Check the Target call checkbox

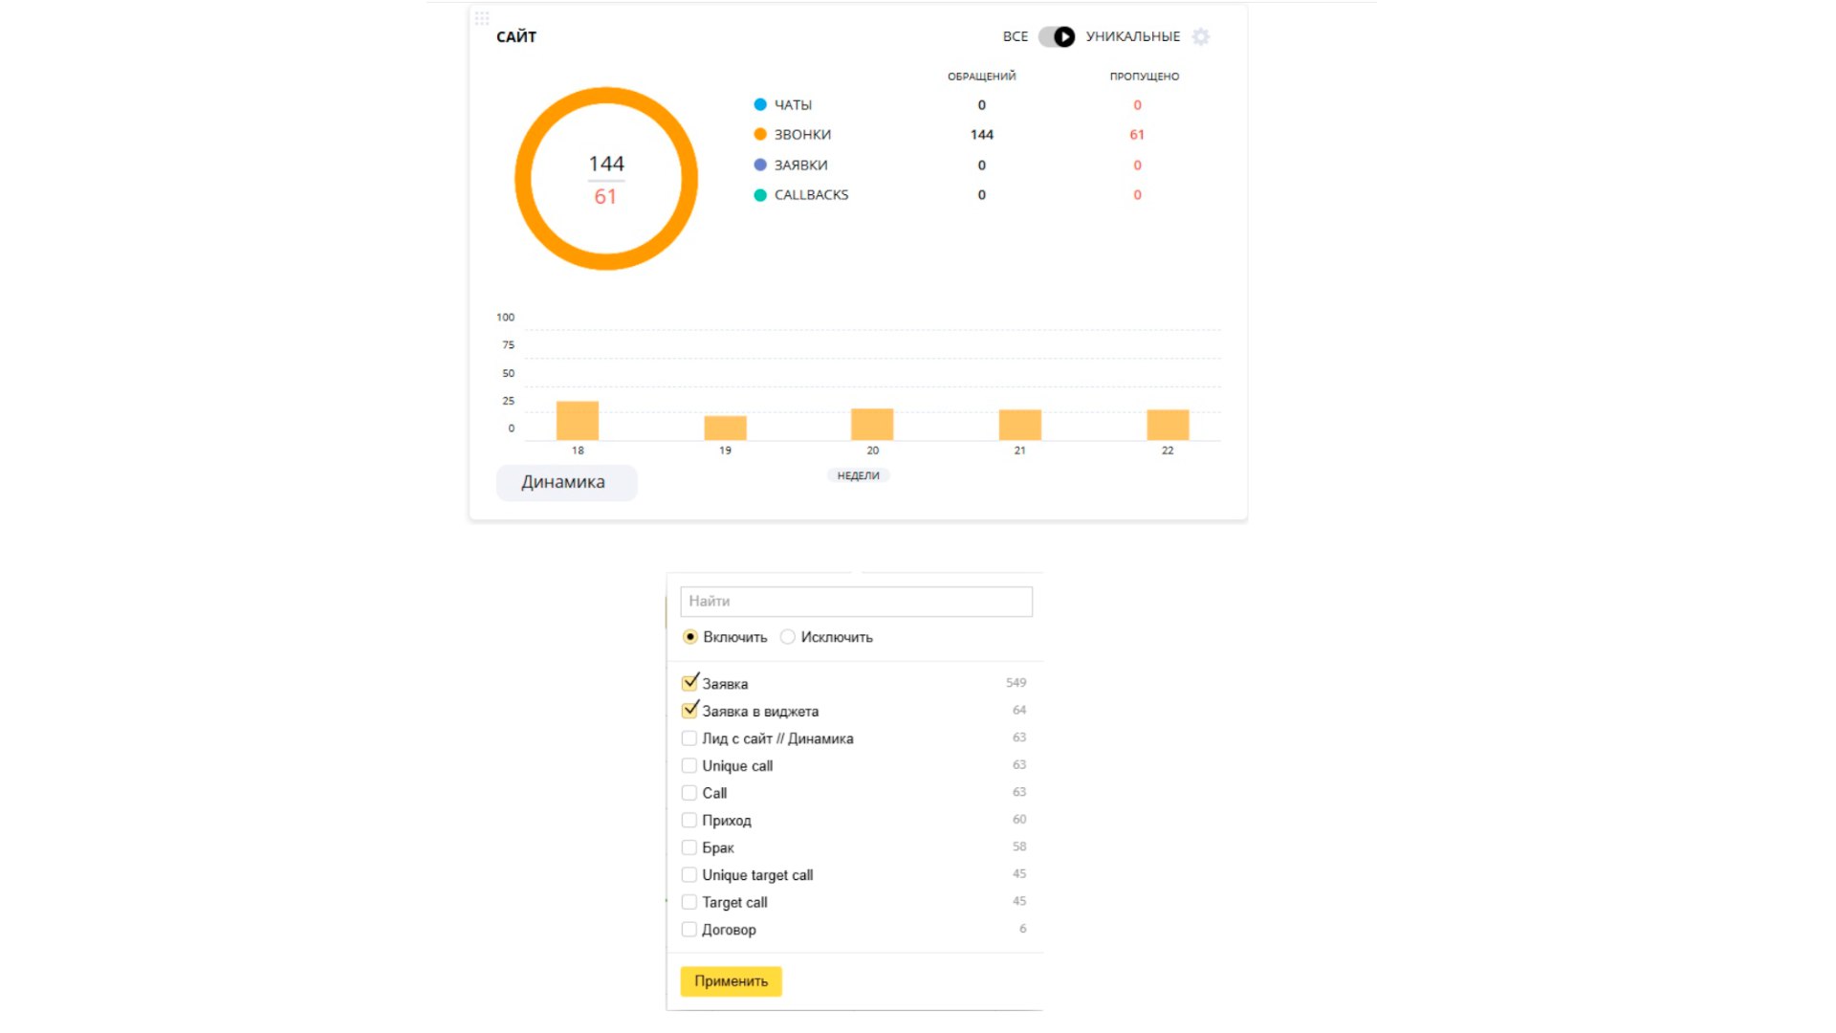pos(688,902)
